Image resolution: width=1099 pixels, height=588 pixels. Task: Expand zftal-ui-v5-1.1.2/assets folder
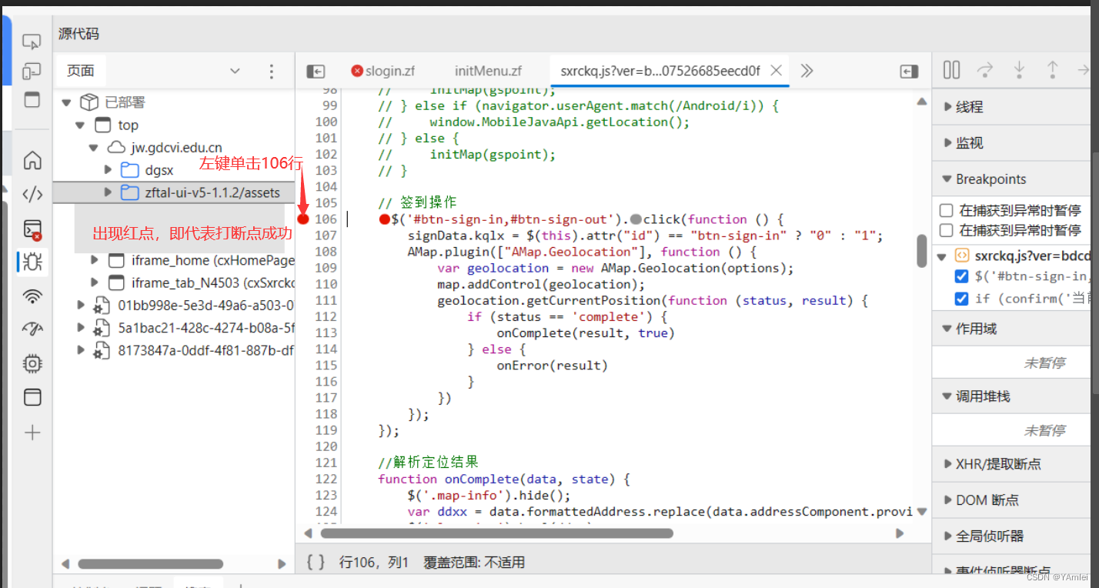tap(108, 192)
